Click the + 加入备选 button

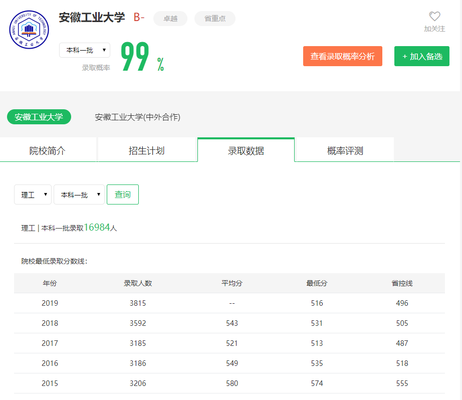421,56
